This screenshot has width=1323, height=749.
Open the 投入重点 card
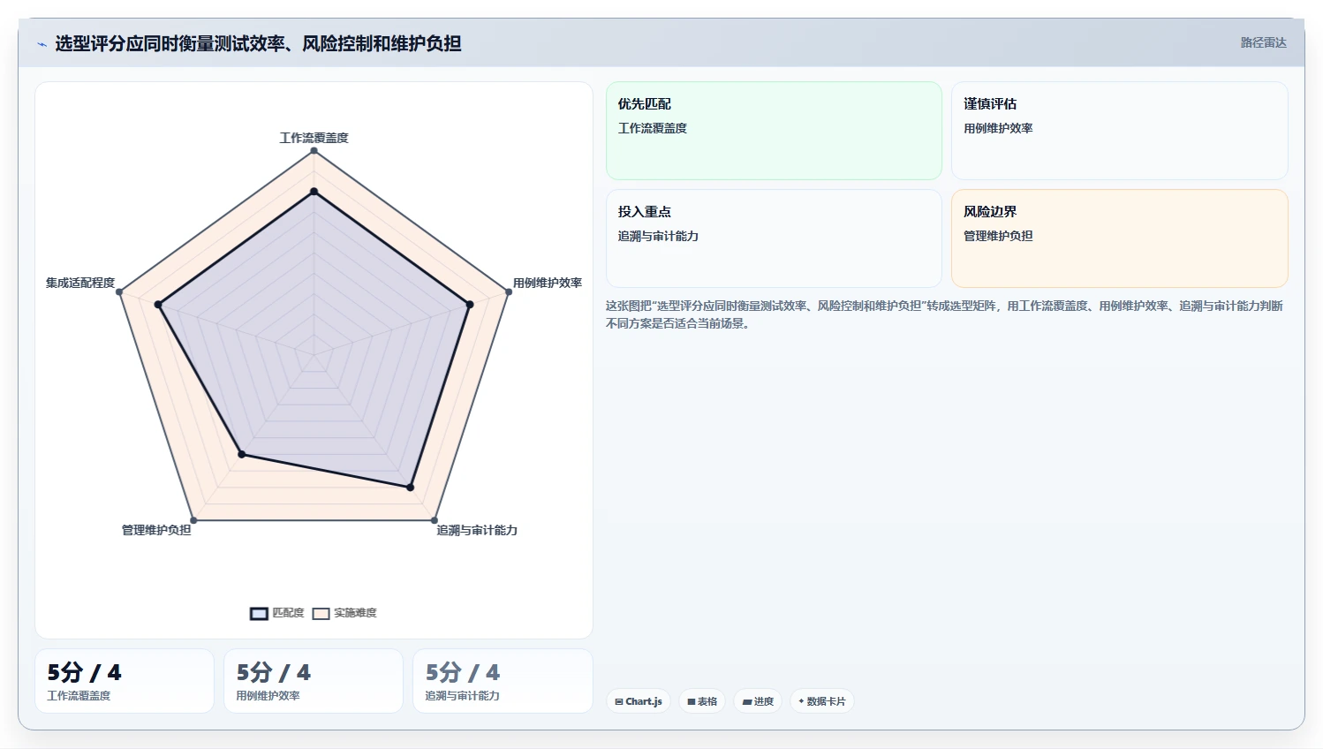pyautogui.click(x=774, y=238)
